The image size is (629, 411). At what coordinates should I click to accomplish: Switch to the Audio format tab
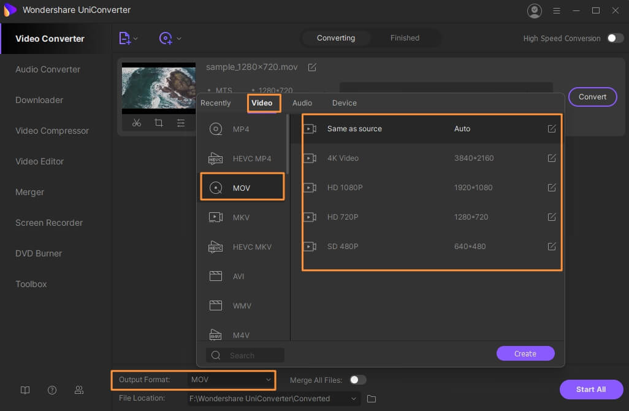tap(302, 103)
